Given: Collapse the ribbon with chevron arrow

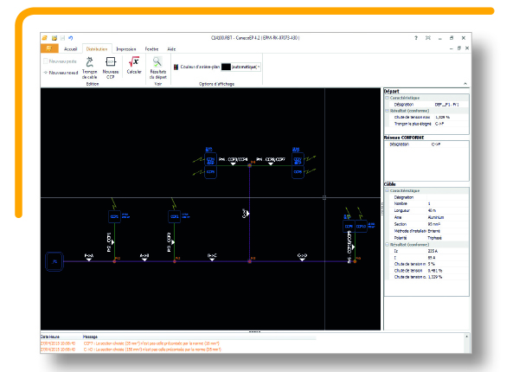Looking at the screenshot, I should point(465,84).
